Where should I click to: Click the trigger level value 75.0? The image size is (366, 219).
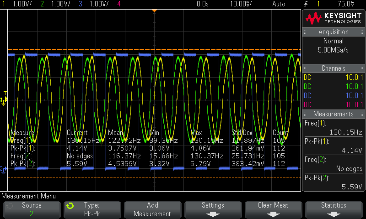tap(346, 4)
